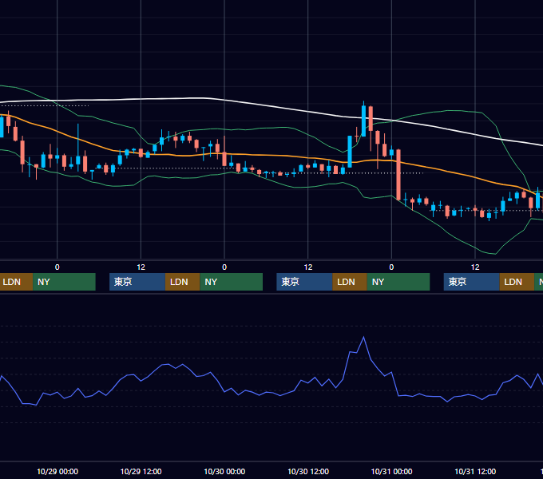Select the LDN block before the 10/29 00:00 NY session

[x=16, y=282]
